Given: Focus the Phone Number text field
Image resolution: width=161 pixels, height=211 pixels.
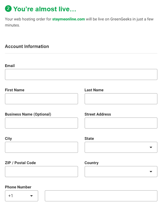Looking at the screenshot, I should click(101, 196).
